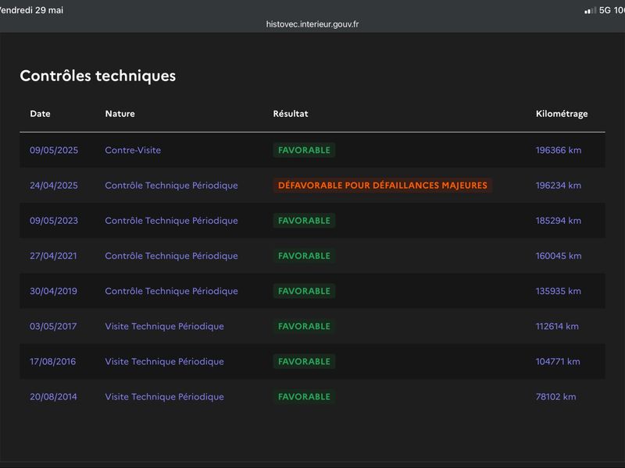Click the Kilométrage column header
This screenshot has width=625, height=468.
562,114
